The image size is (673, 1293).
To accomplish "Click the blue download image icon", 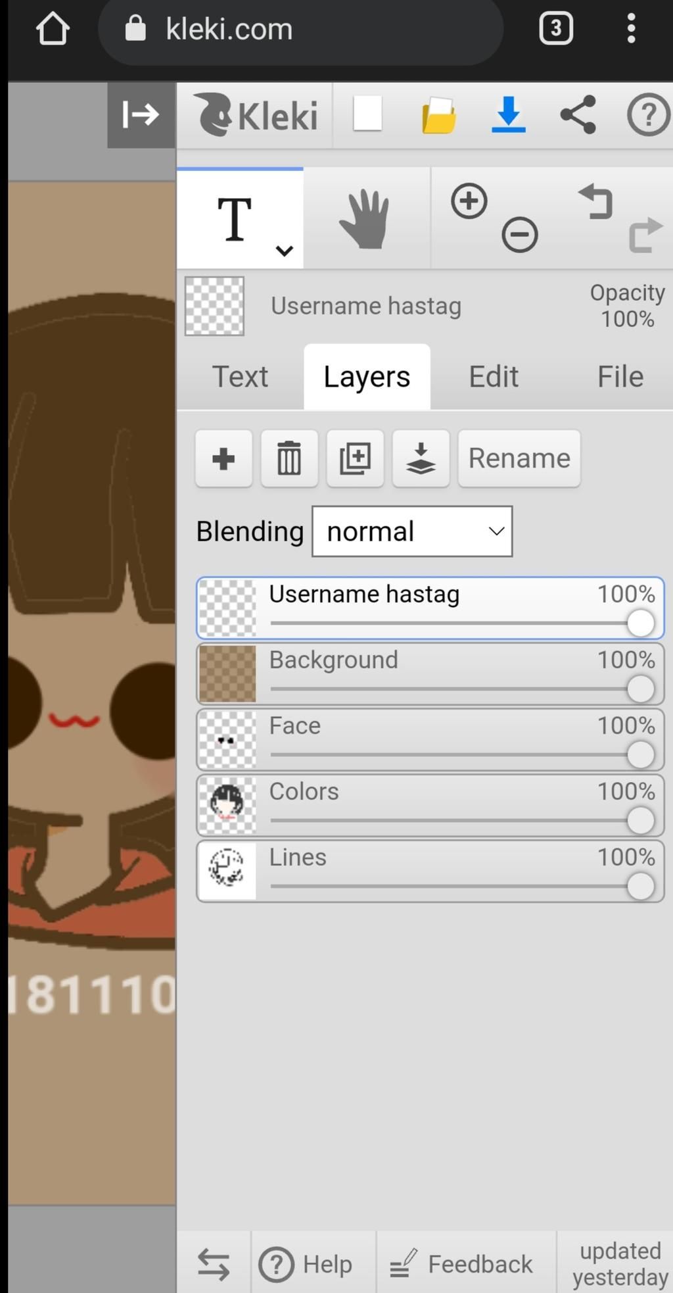I will (x=509, y=114).
